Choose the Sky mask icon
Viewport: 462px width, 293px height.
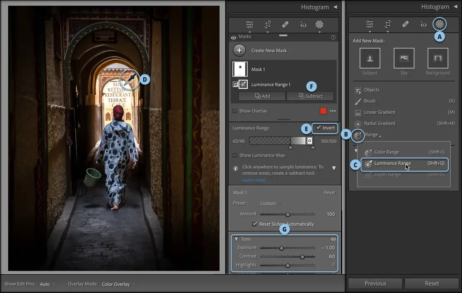coord(404,58)
